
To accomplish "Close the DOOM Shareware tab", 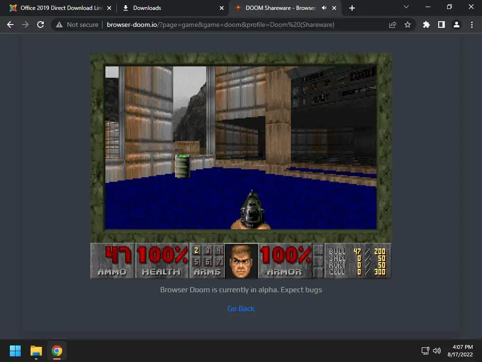I will click(334, 8).
